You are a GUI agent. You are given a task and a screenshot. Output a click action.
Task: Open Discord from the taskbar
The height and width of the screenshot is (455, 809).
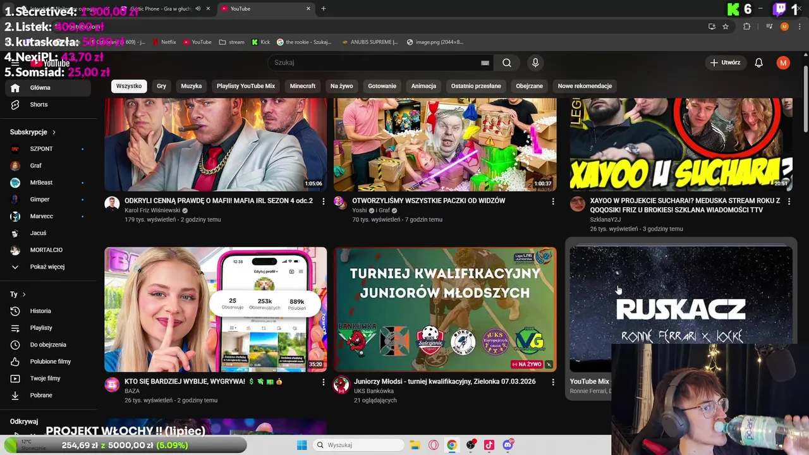tap(508, 445)
